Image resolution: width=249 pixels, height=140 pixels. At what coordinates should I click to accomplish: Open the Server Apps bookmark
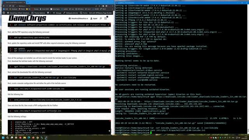[55, 9]
